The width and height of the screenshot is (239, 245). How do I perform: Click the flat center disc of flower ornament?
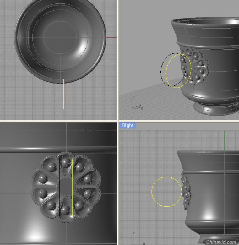pos(66,187)
